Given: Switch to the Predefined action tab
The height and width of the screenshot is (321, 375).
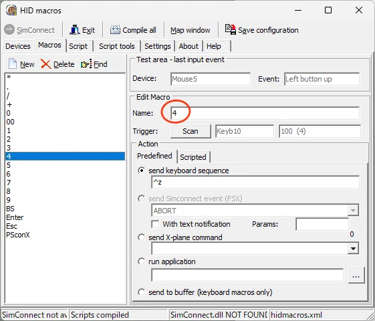Looking at the screenshot, I should (x=154, y=156).
